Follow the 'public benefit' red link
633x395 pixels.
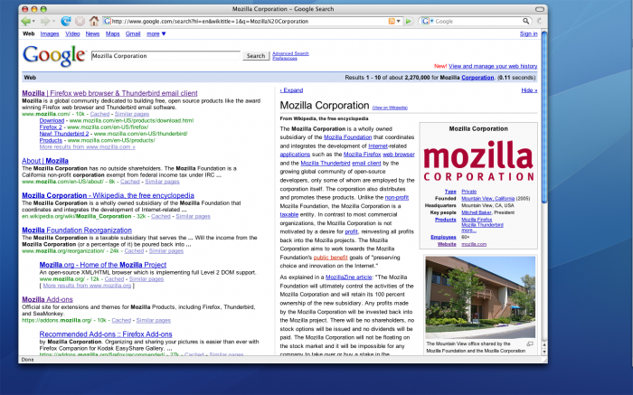point(330,258)
